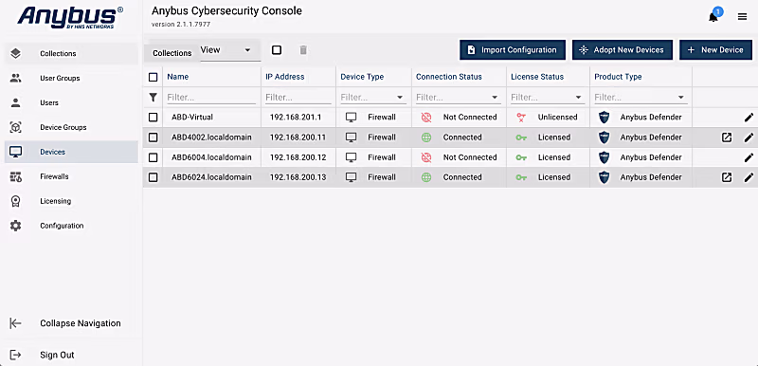Click the edit pencil for ABD-Virtual
758x366 pixels.
pos(749,118)
